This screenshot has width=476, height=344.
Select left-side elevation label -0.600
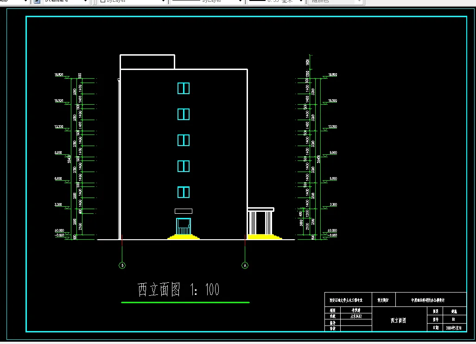point(59,235)
